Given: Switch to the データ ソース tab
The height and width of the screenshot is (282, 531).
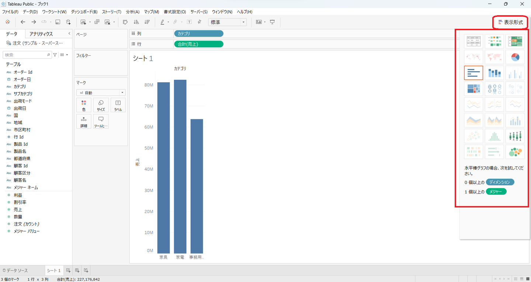Looking at the screenshot, I should (15, 271).
